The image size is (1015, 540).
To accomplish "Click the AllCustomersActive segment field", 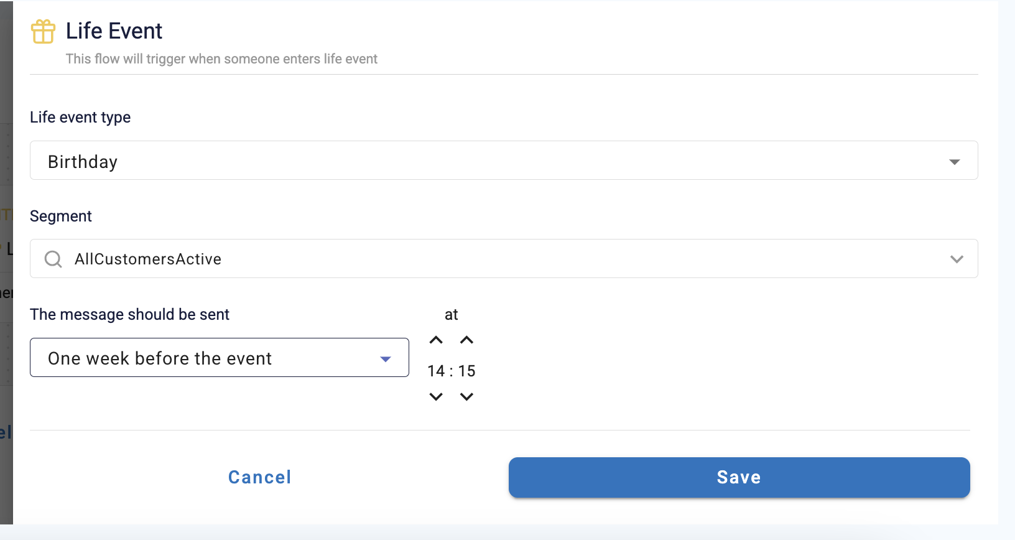I will pyautogui.click(x=504, y=259).
